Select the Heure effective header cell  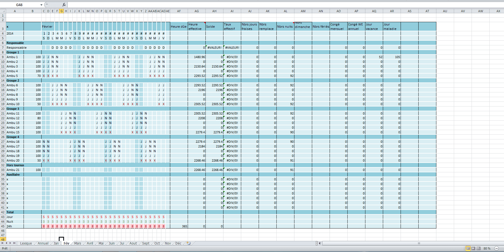pyautogui.click(x=197, y=27)
